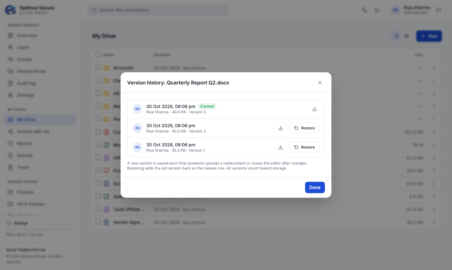The image size is (452, 270).
Task: Open Audit log in the sidebar
Action: point(40,83)
